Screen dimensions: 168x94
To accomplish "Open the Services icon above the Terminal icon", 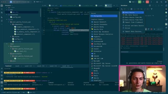I will pyautogui.click(x=2, y=79).
